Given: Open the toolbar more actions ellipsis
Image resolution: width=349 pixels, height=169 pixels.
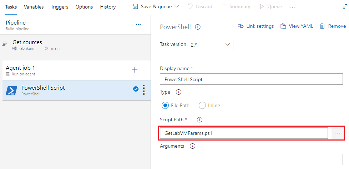Looking at the screenshot, I should (293, 7).
